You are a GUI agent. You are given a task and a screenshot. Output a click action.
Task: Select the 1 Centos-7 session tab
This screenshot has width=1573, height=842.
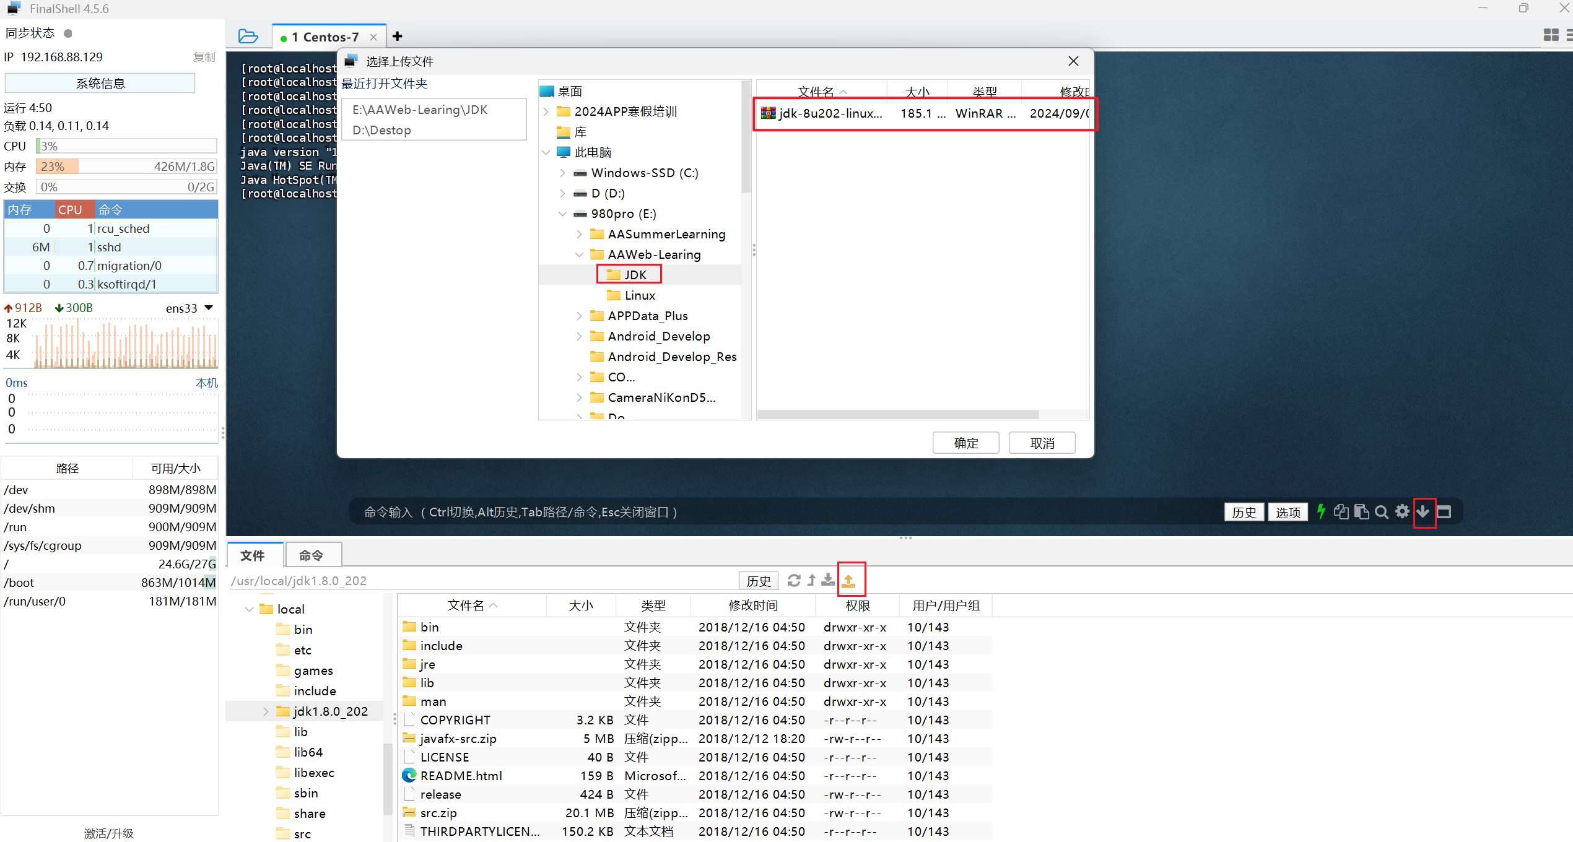point(325,37)
